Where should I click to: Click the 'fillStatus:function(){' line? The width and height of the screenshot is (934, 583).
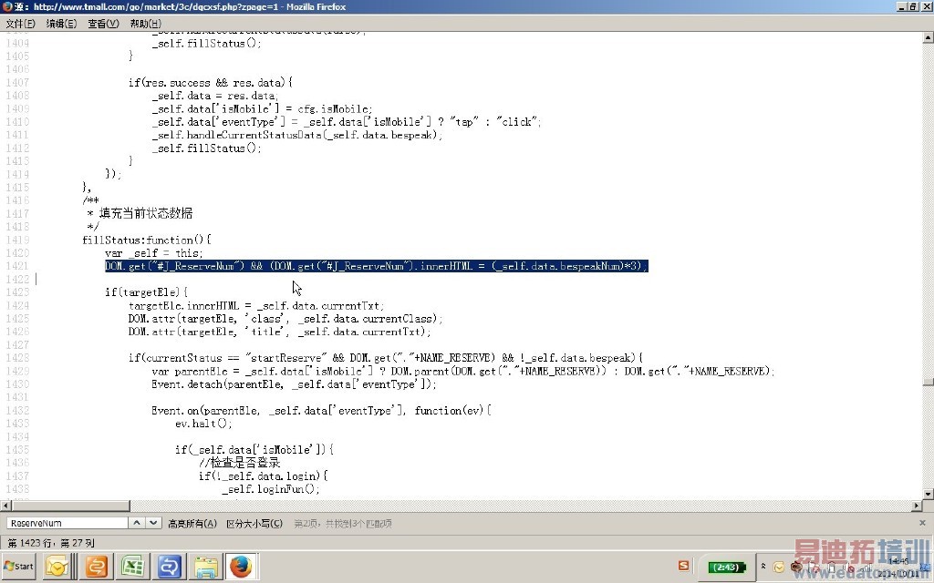pos(147,240)
